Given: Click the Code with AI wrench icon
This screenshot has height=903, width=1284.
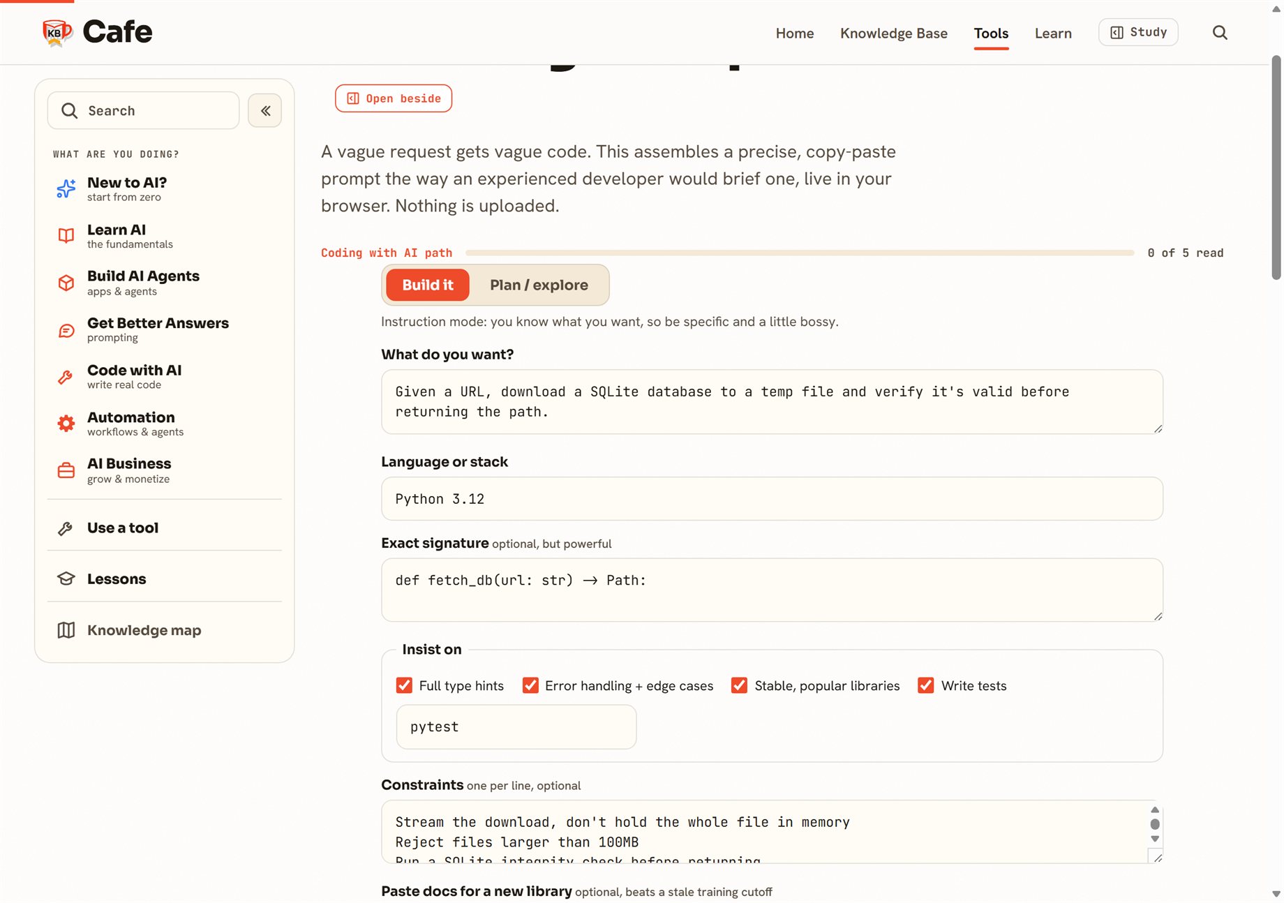Looking at the screenshot, I should click(x=65, y=377).
